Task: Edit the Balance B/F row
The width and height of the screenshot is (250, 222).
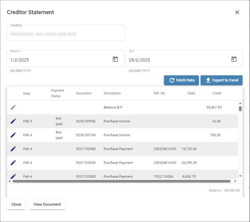Action: coord(13,107)
